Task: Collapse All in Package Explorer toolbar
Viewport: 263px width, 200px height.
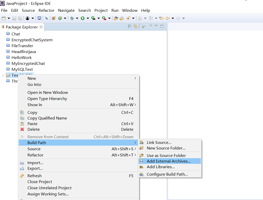Action: (130, 26)
